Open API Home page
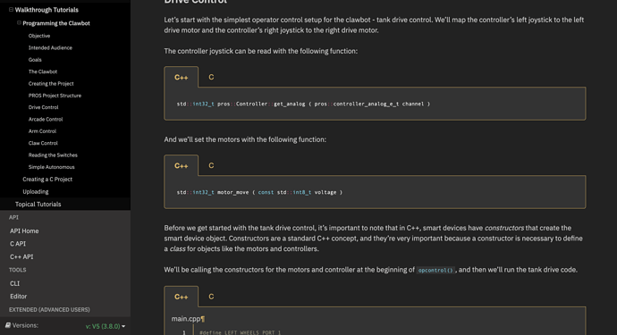The width and height of the screenshot is (617, 335). pyautogui.click(x=24, y=230)
